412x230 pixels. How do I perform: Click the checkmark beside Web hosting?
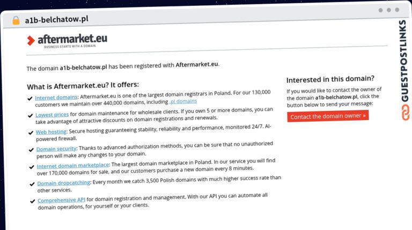coord(31,132)
